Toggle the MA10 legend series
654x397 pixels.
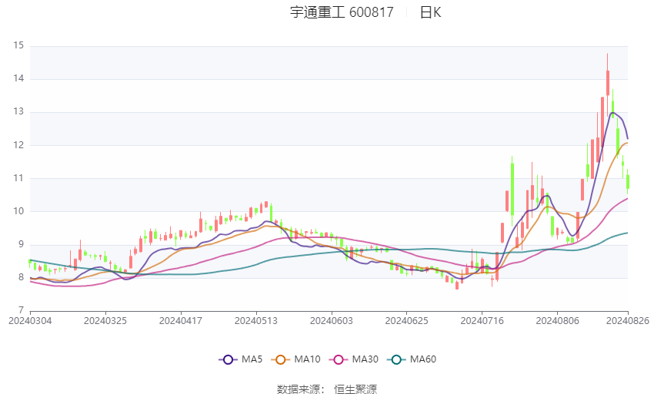click(295, 359)
